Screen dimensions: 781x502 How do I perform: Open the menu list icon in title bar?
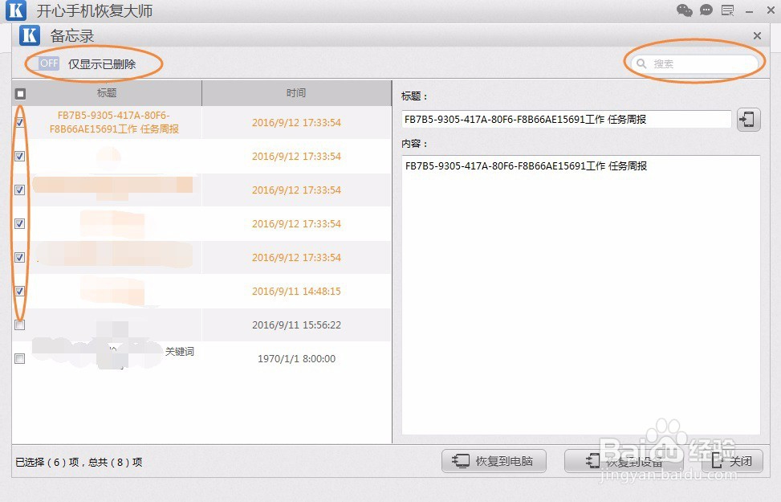coord(728,10)
